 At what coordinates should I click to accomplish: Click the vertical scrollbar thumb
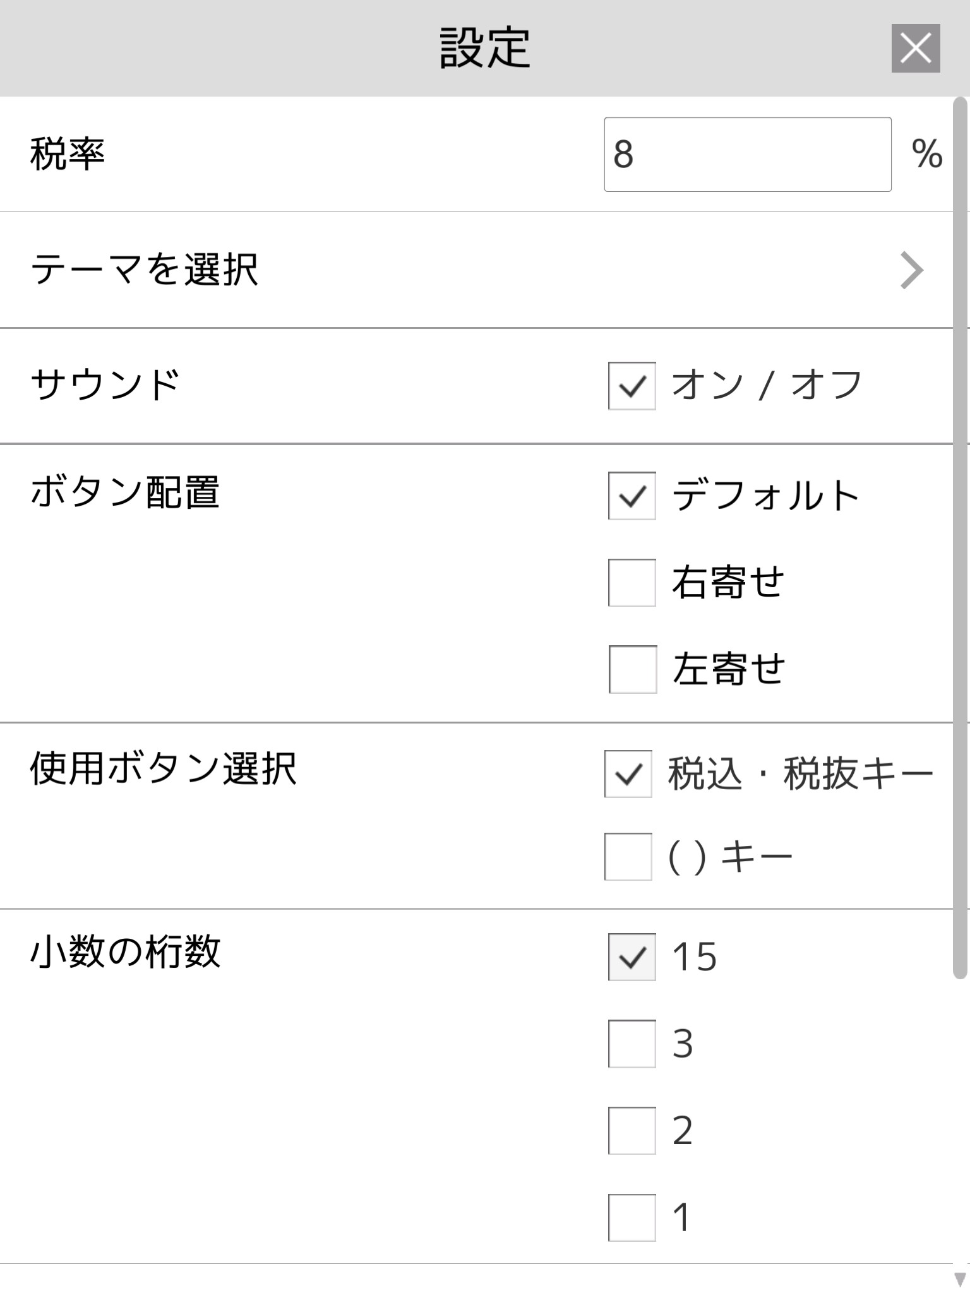(x=960, y=537)
